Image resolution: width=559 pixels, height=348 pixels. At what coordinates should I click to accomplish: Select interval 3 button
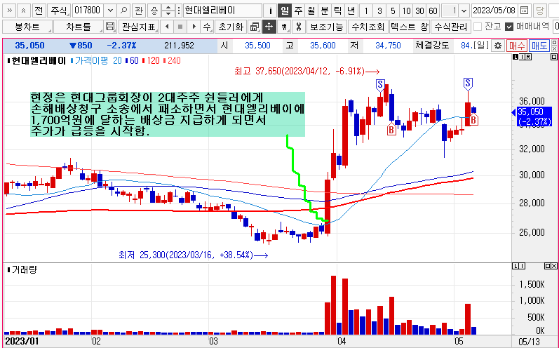[379, 11]
